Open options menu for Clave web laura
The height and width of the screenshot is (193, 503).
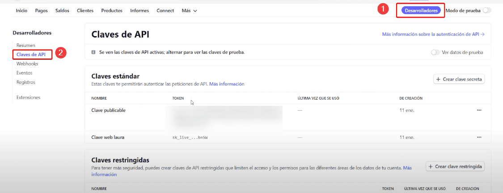click(479, 137)
